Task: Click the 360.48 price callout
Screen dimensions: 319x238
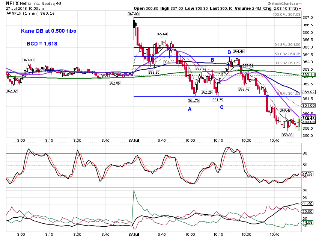Action: pyautogui.click(x=285, y=111)
